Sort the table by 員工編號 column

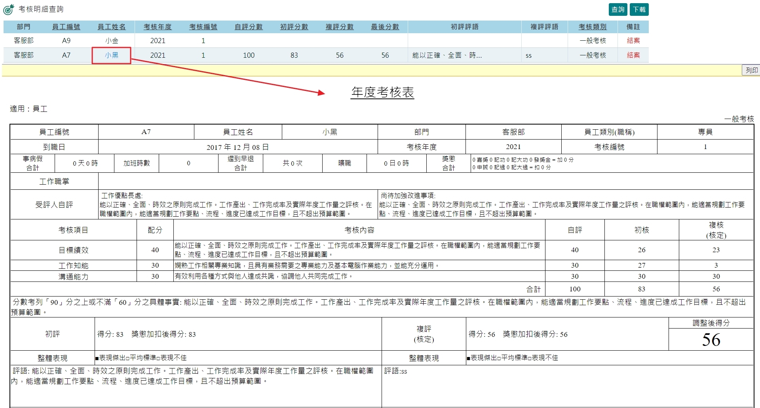tap(66, 27)
